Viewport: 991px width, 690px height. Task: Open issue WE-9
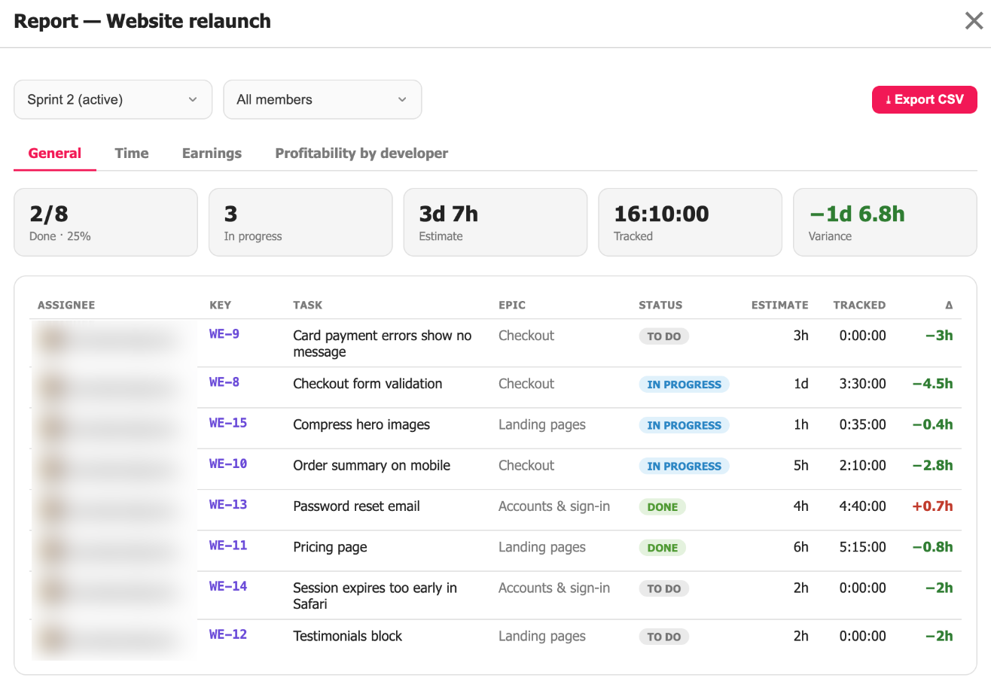(x=224, y=333)
